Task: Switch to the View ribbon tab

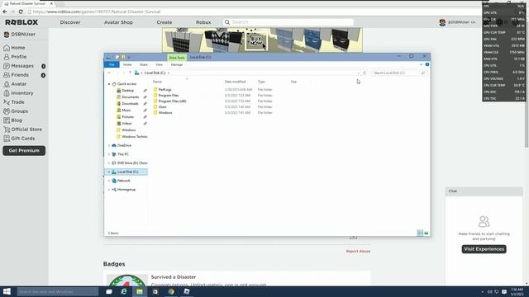Action: (x=159, y=64)
